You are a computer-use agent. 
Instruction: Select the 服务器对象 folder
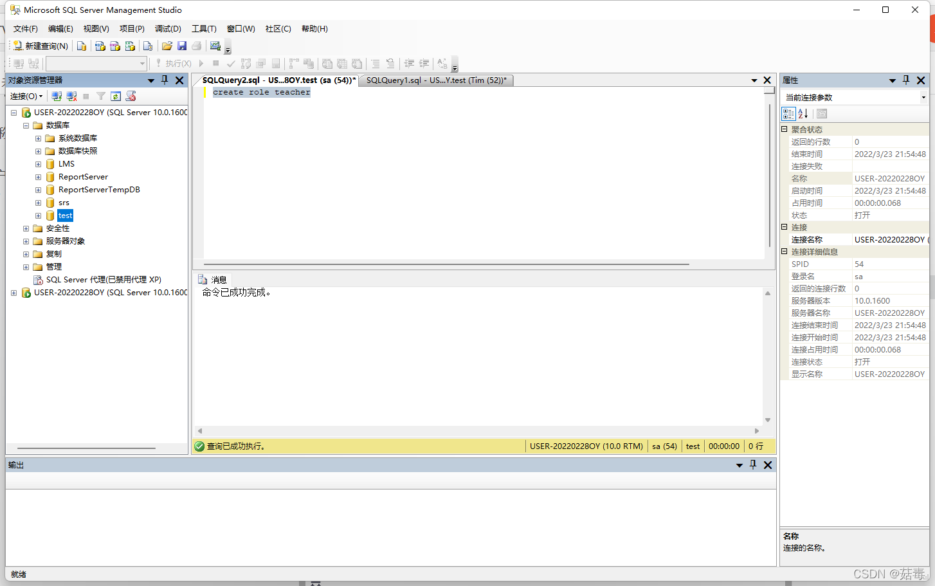tap(65, 241)
